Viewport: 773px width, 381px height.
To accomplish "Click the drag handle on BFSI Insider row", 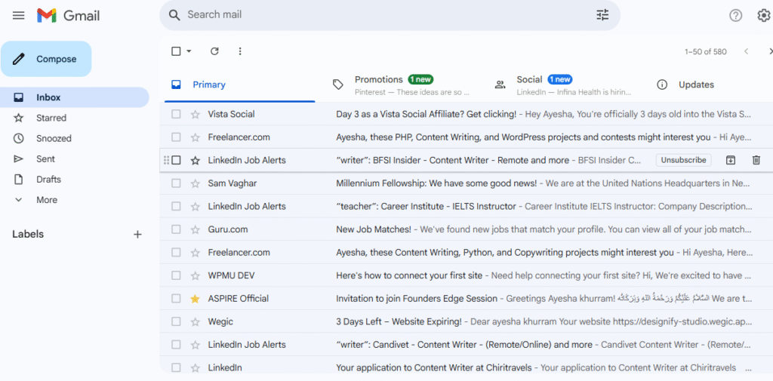I will point(166,160).
